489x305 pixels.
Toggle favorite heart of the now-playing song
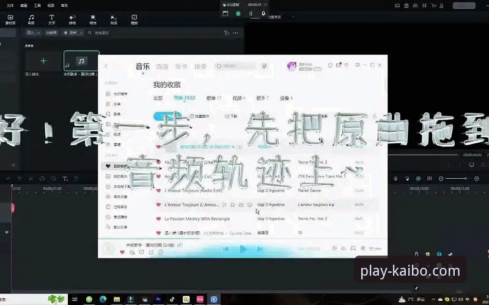click(122, 252)
